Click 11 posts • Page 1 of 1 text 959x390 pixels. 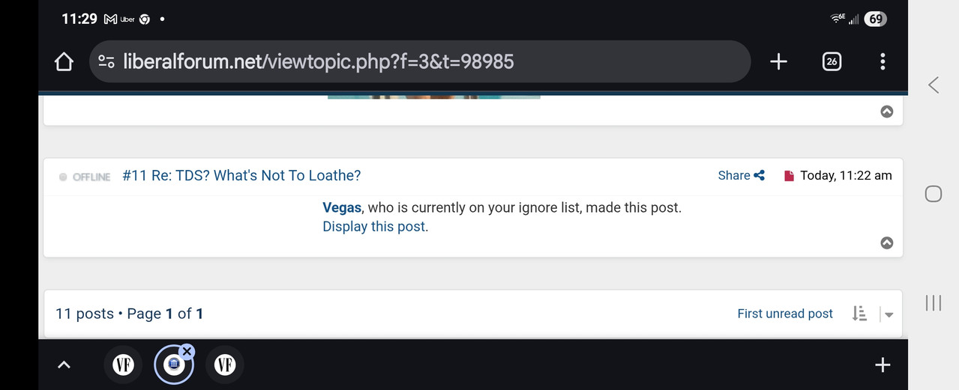[x=130, y=314]
